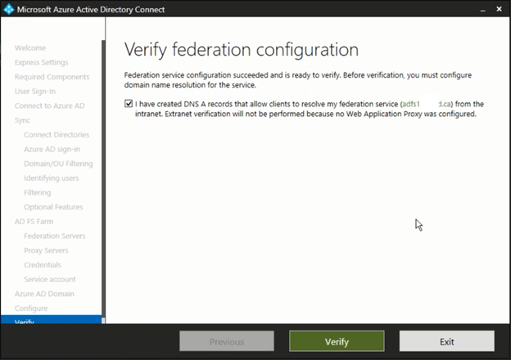Select AD FS Farm step
The image size is (511, 360).
pyautogui.click(x=34, y=222)
